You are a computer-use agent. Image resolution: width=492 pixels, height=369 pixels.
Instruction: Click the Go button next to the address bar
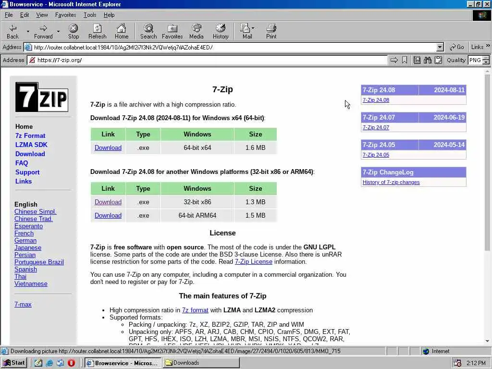[456, 47]
